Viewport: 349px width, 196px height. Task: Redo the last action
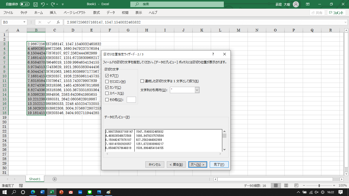tap(53, 4)
